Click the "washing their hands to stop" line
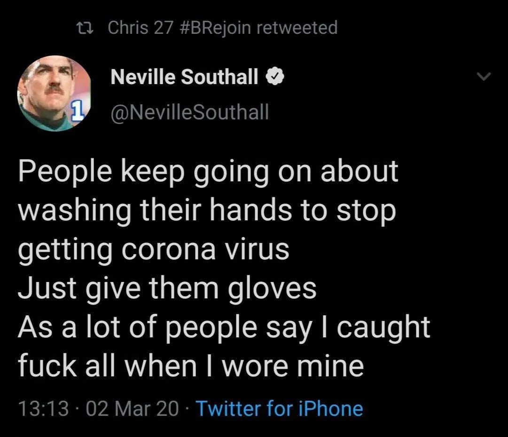The height and width of the screenshot is (437, 508). [207, 211]
